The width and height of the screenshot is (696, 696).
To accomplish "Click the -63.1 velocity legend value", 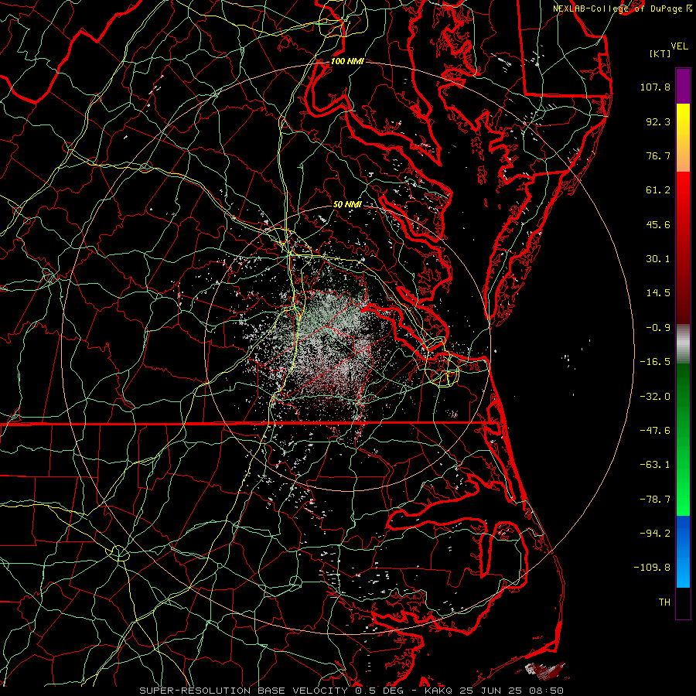I will click(655, 465).
